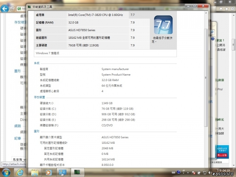This screenshot has height=177, width=236.
Task: Click the Windows Start orb
Action: [6, 173]
